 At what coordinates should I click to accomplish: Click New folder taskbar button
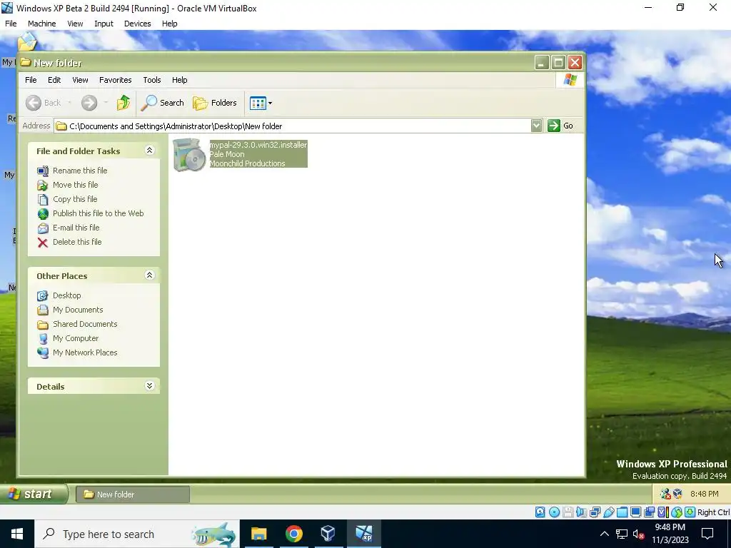coord(133,494)
